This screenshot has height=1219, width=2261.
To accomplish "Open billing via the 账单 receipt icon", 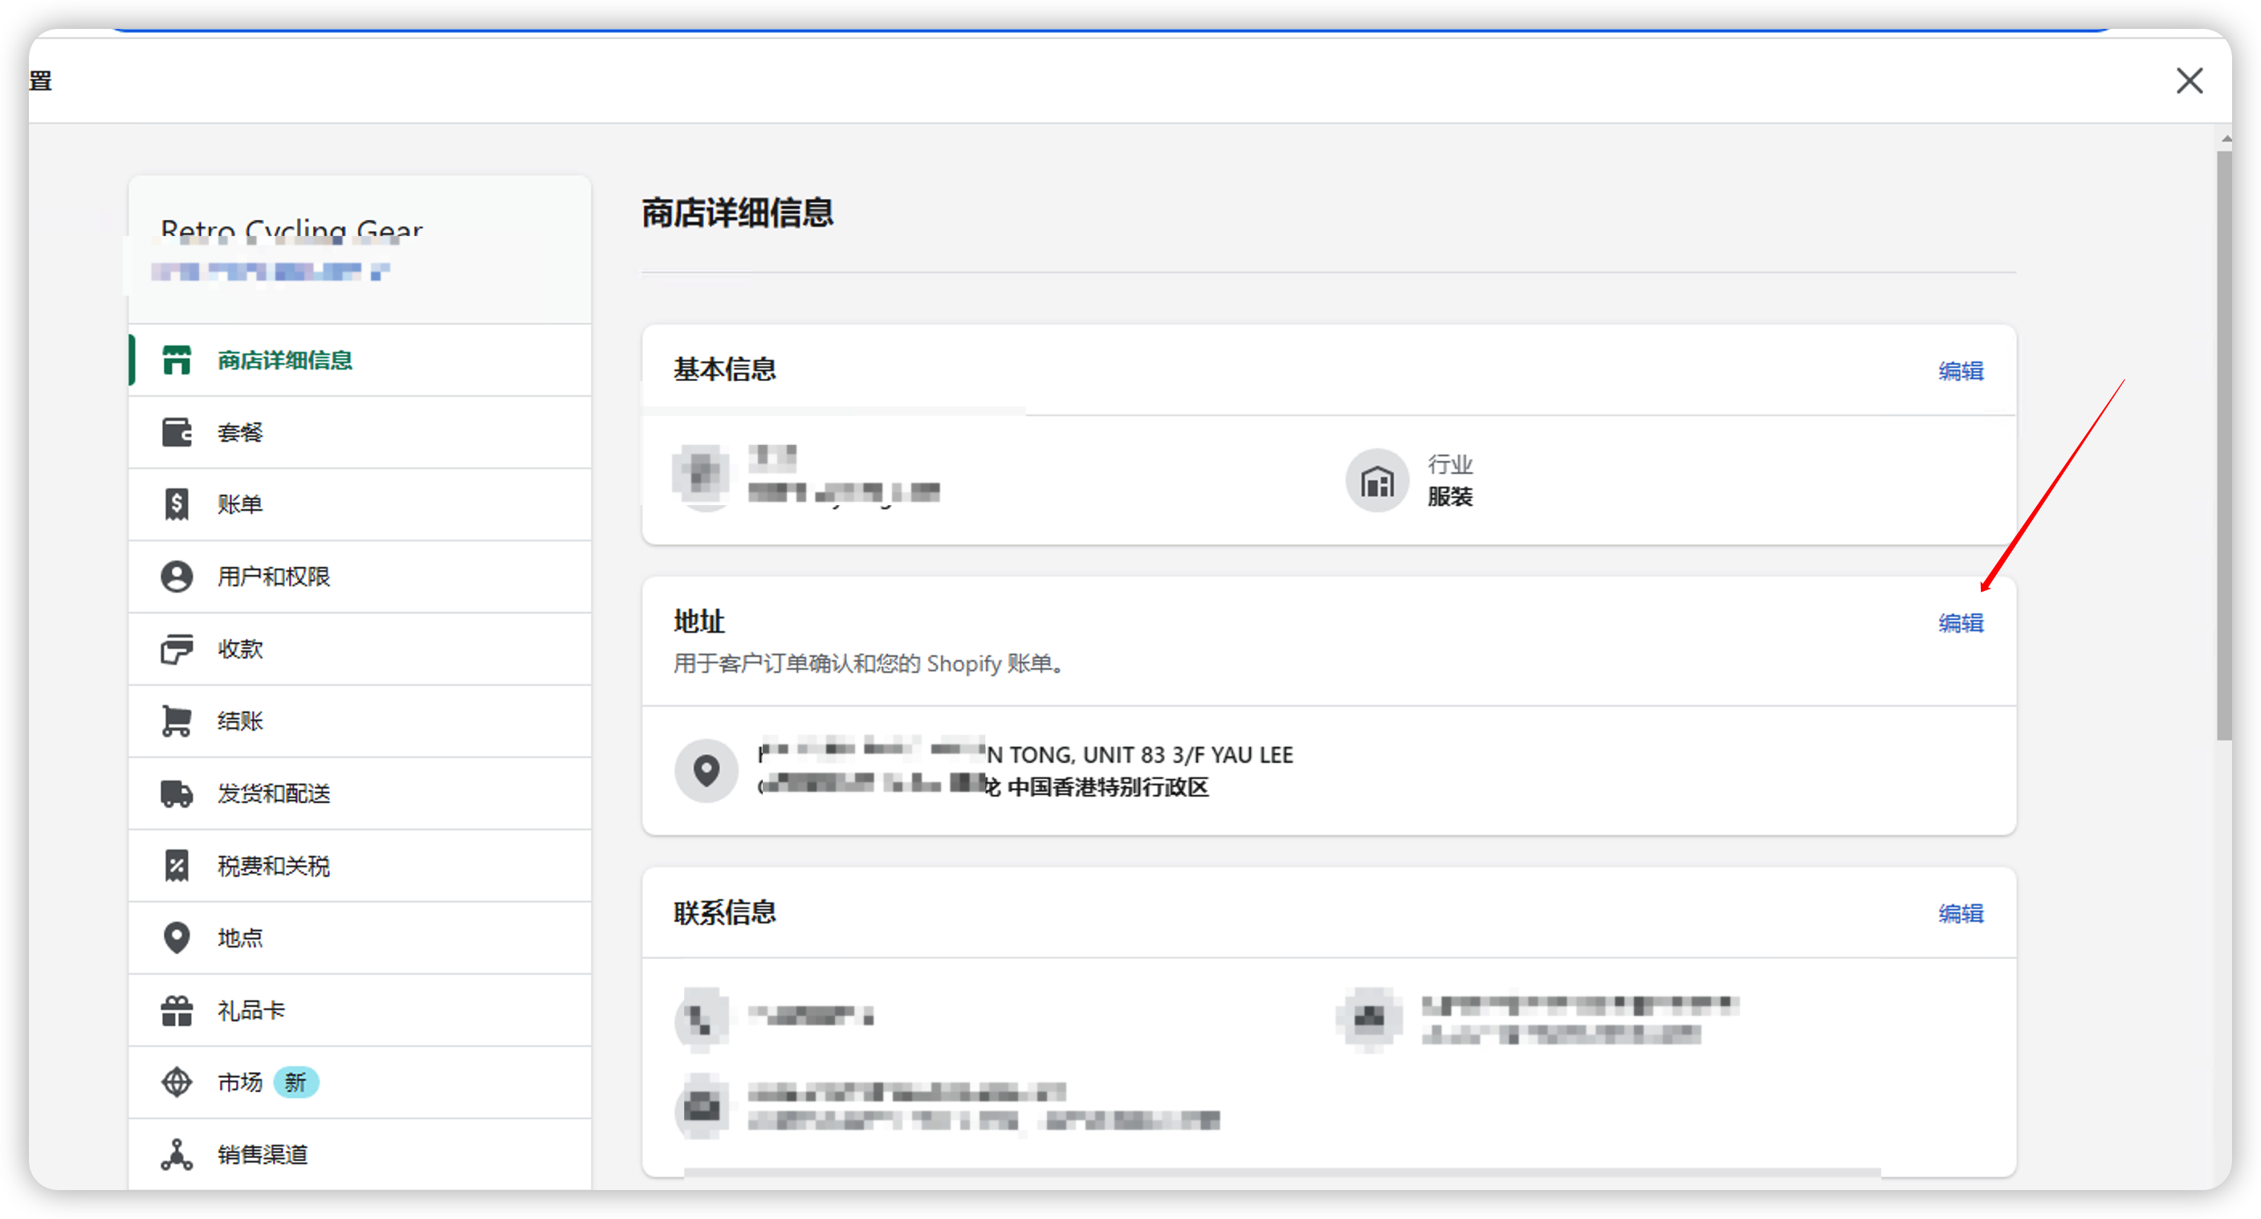I will tap(177, 503).
